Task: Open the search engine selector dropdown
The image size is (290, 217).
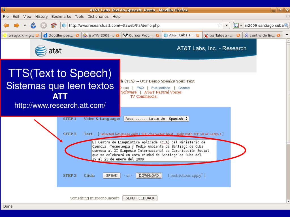Action: (x=238, y=25)
